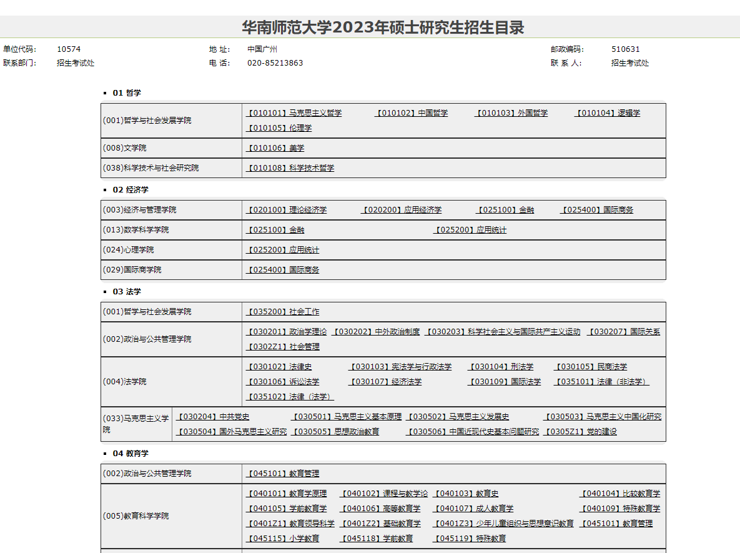The width and height of the screenshot is (740, 553).
Task: Open the 【040101】教育学原理 link
Action: pos(286,494)
